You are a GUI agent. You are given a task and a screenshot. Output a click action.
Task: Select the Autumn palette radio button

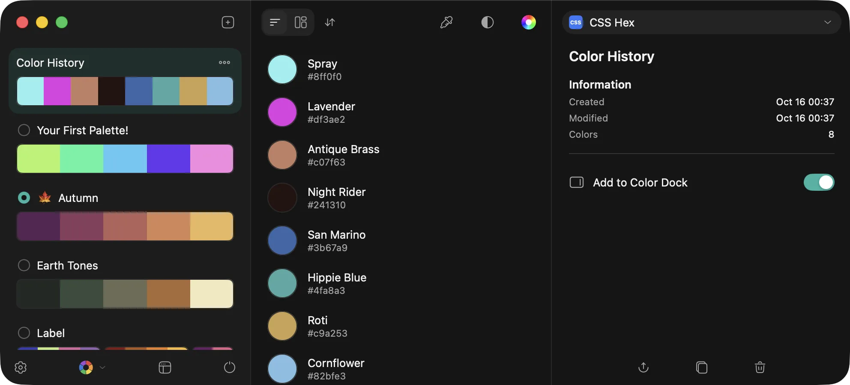[x=24, y=198]
